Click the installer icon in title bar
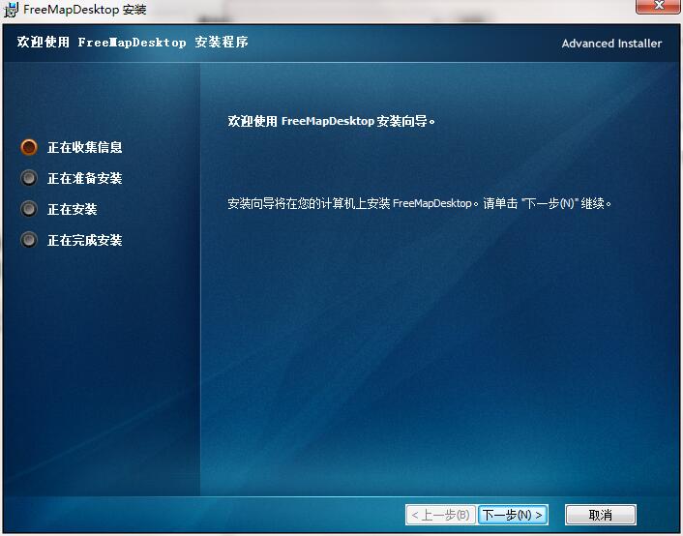Image resolution: width=683 pixels, height=536 pixels. 11,9
